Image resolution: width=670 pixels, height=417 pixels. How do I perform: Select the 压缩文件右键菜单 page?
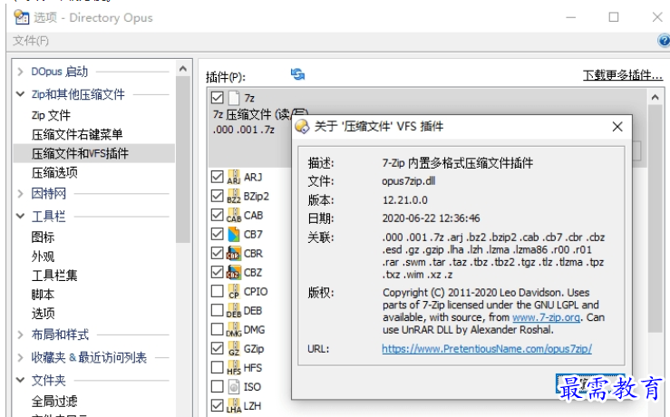click(77, 134)
